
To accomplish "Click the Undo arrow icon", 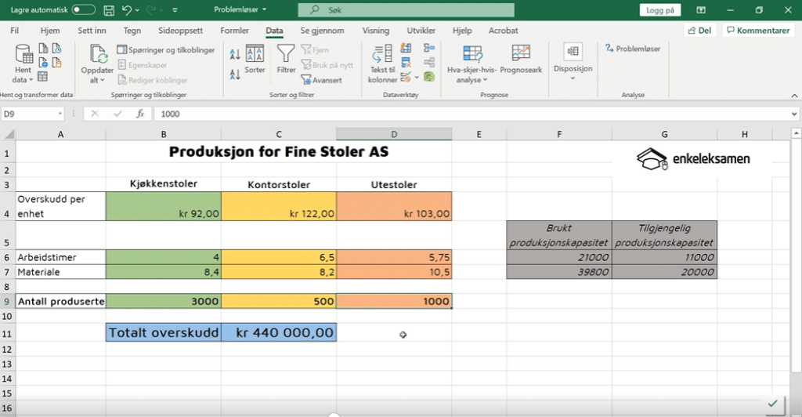I will tap(126, 9).
